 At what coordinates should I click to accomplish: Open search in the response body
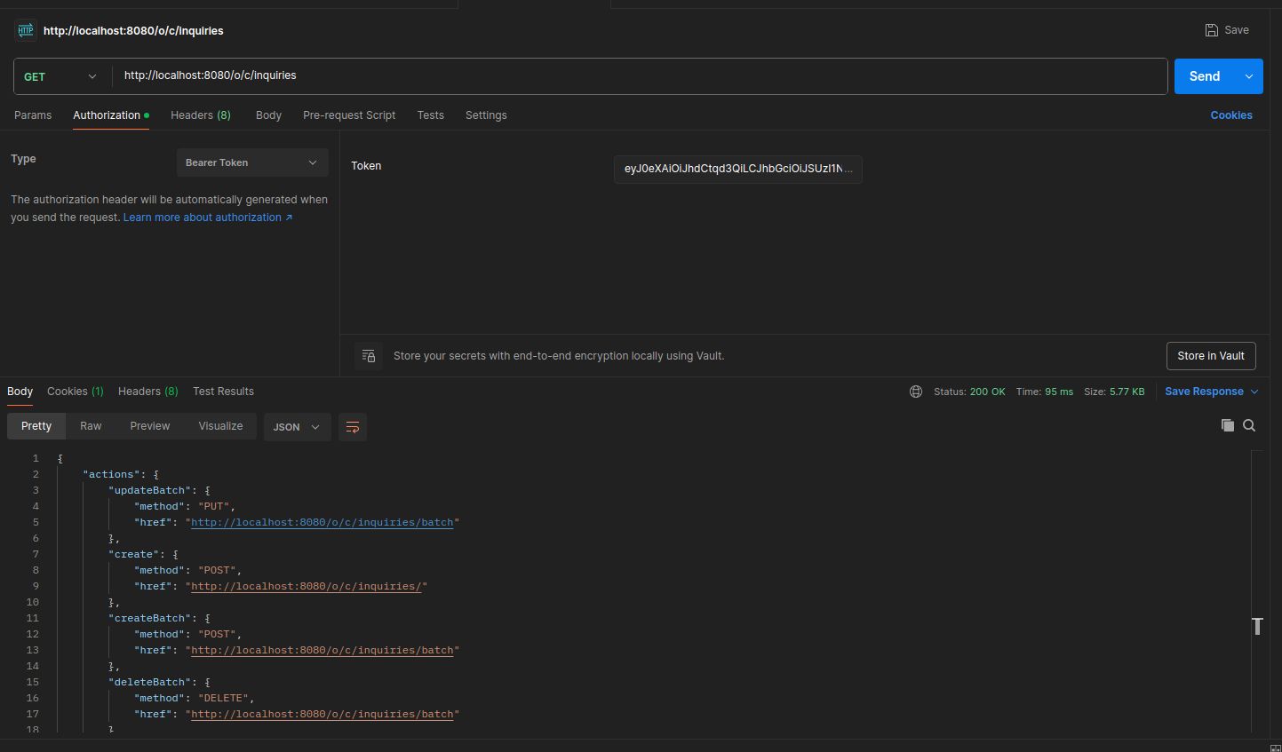click(x=1249, y=425)
